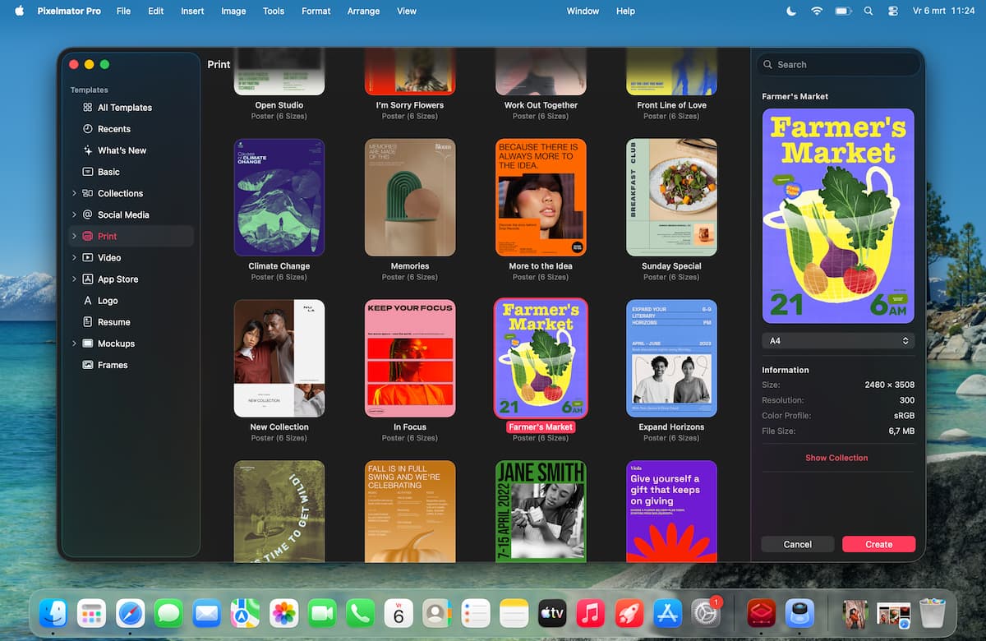Open the Apple TV Dock icon

click(x=552, y=613)
